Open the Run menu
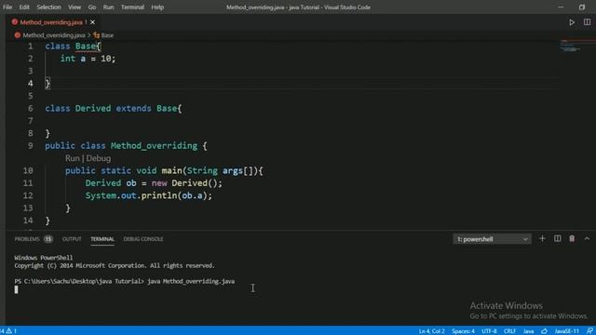Image resolution: width=596 pixels, height=335 pixels. tap(108, 7)
